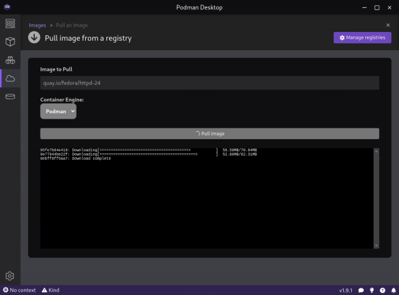This screenshot has width=399, height=295.
Task: Click the Pull image button
Action: 209,133
